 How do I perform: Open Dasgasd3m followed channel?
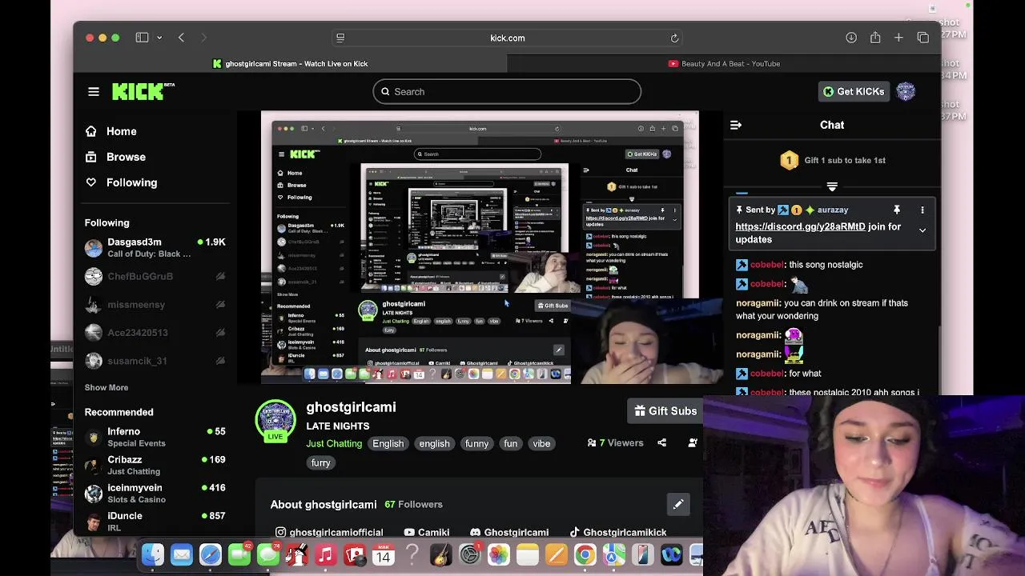click(155, 248)
